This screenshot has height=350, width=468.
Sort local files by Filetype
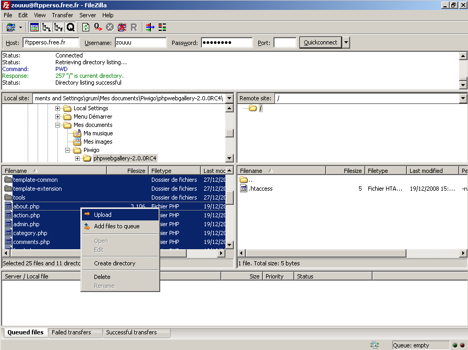[x=174, y=171]
